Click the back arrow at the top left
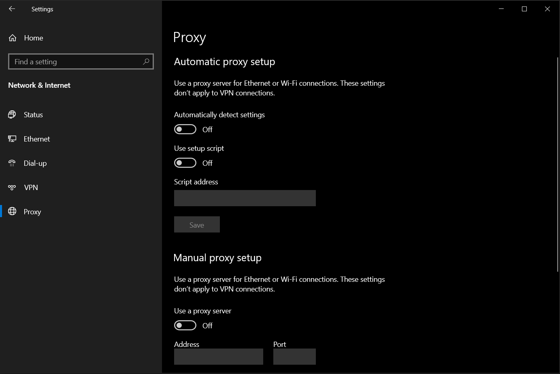The image size is (560, 374). [x=11, y=8]
